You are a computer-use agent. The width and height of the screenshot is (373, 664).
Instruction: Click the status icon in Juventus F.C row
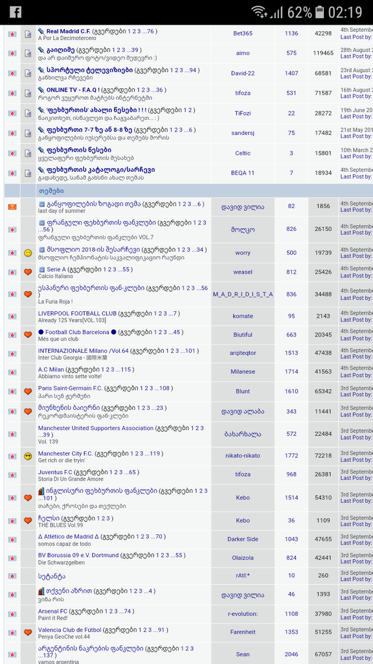click(x=12, y=475)
